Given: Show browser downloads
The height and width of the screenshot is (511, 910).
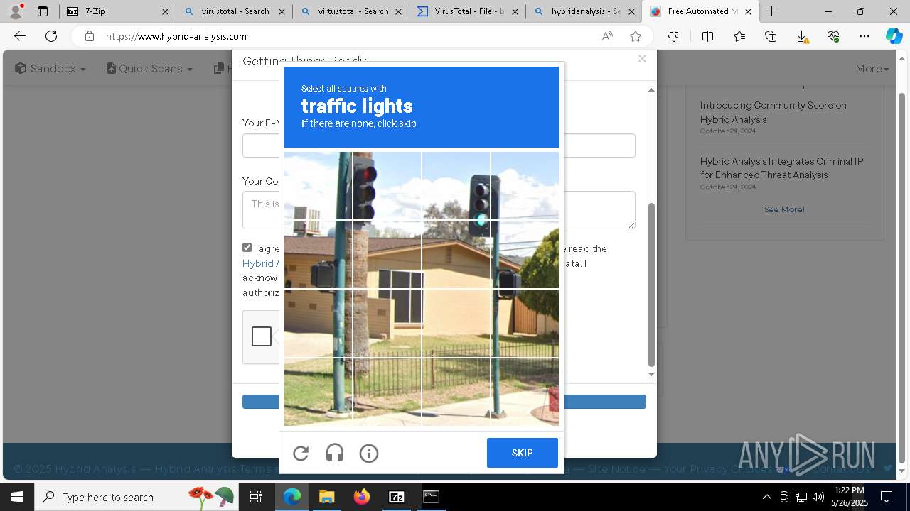Looking at the screenshot, I should pos(802,36).
